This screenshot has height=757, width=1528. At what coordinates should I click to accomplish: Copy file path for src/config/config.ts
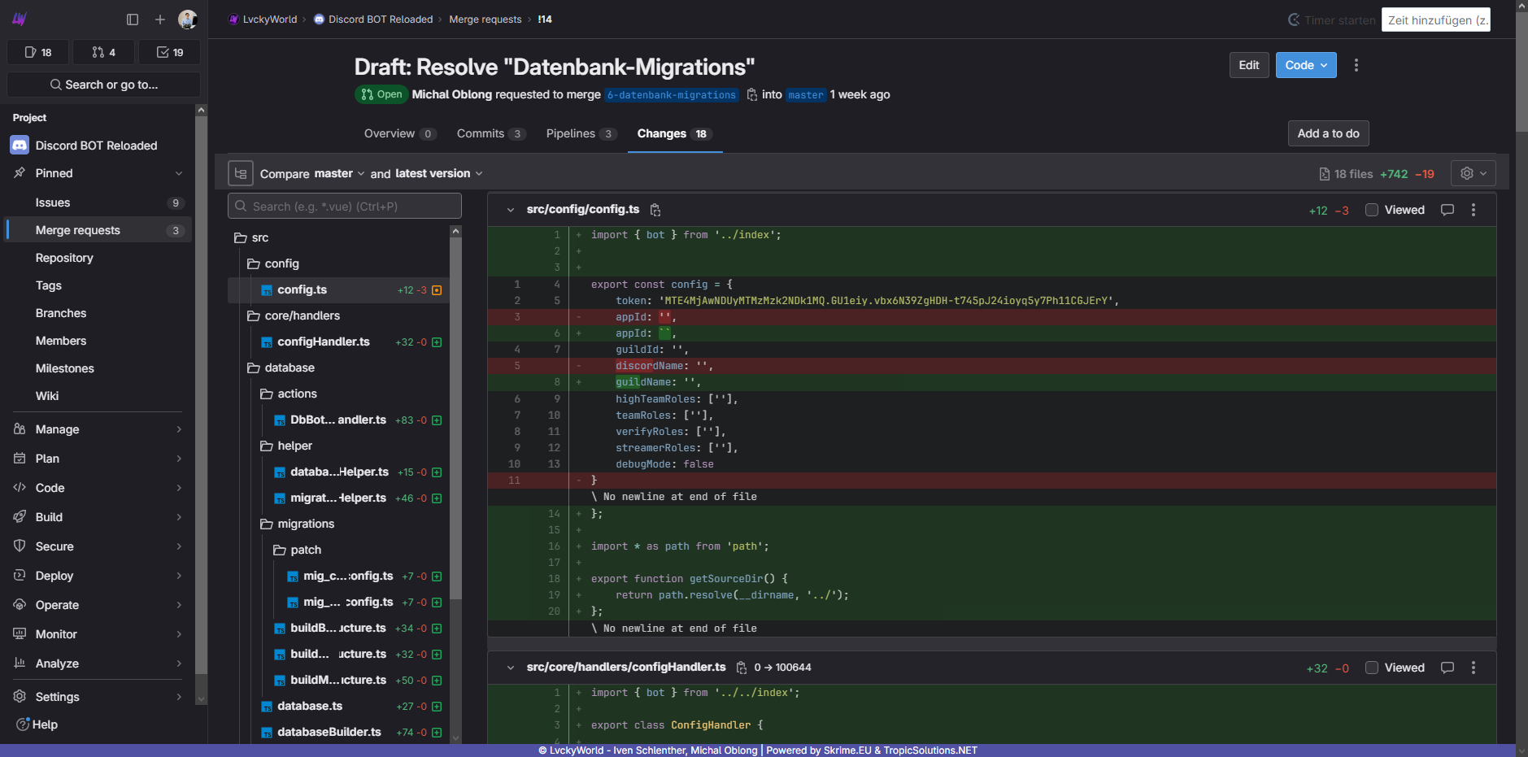pyautogui.click(x=655, y=210)
